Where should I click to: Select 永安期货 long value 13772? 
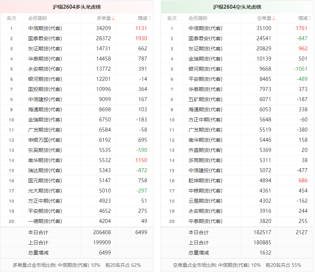103,69
